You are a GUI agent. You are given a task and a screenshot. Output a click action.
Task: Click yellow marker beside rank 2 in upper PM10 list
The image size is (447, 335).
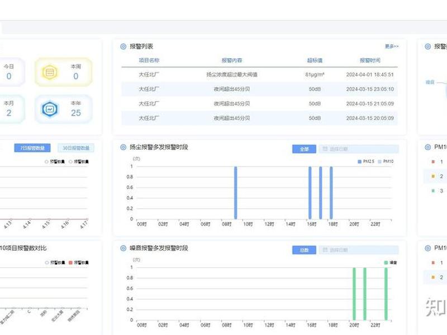(x=433, y=176)
